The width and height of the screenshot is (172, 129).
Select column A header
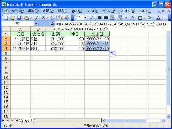pos(21,29)
